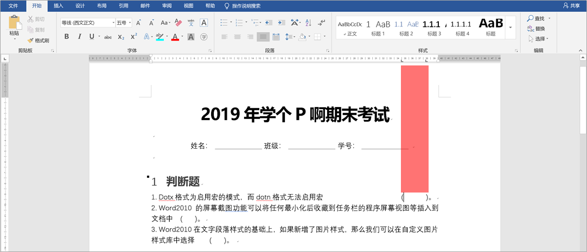Toggle justify alignment (highlighted button)

click(263, 37)
